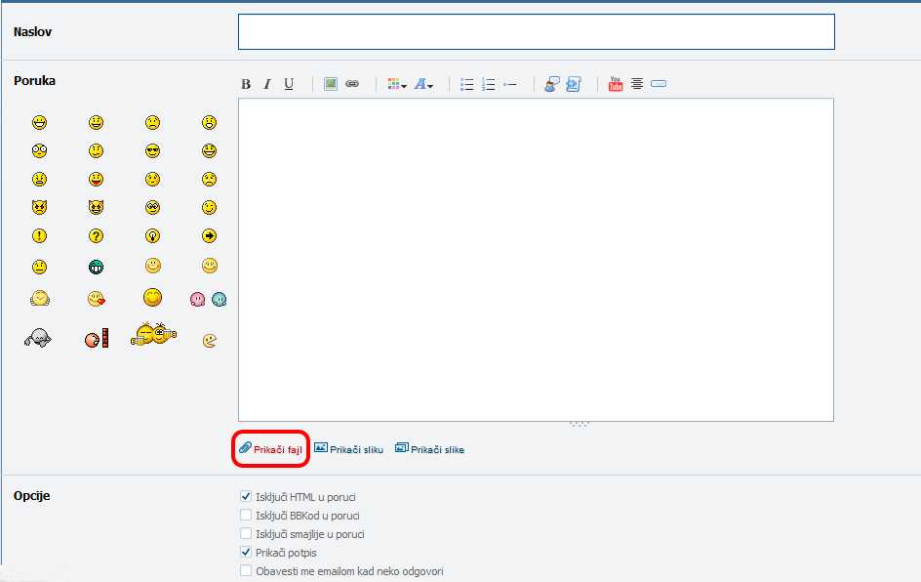Insert the sad frowning smiley

click(x=153, y=122)
